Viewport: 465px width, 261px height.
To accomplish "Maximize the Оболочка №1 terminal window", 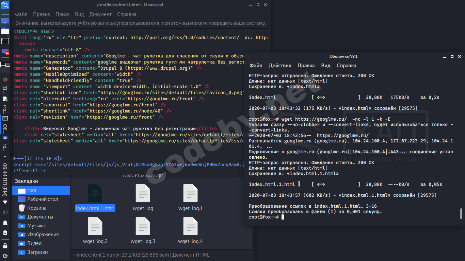I will [452, 56].
